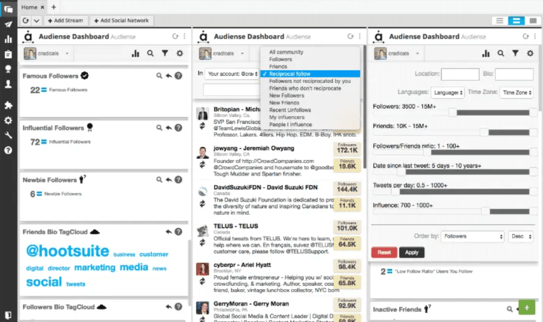Click the filter funnel icon in third stream
The width and height of the screenshot is (543, 322).
click(x=515, y=53)
